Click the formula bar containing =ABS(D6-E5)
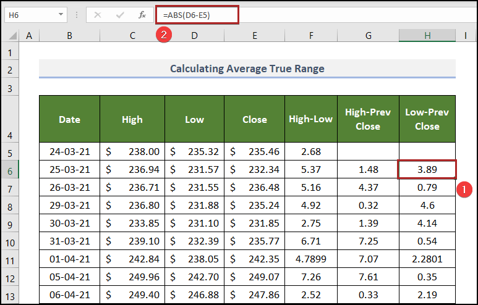Screen dimensions: 478x305 198,15
